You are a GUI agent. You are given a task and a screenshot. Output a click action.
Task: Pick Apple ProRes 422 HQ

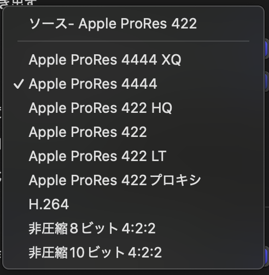coord(133,108)
